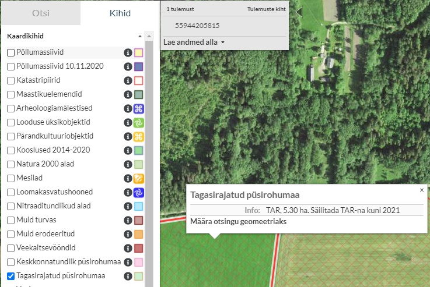Check Pärandkultuuriobjektid layer
Screen dimensions: 430x287
point(11,136)
